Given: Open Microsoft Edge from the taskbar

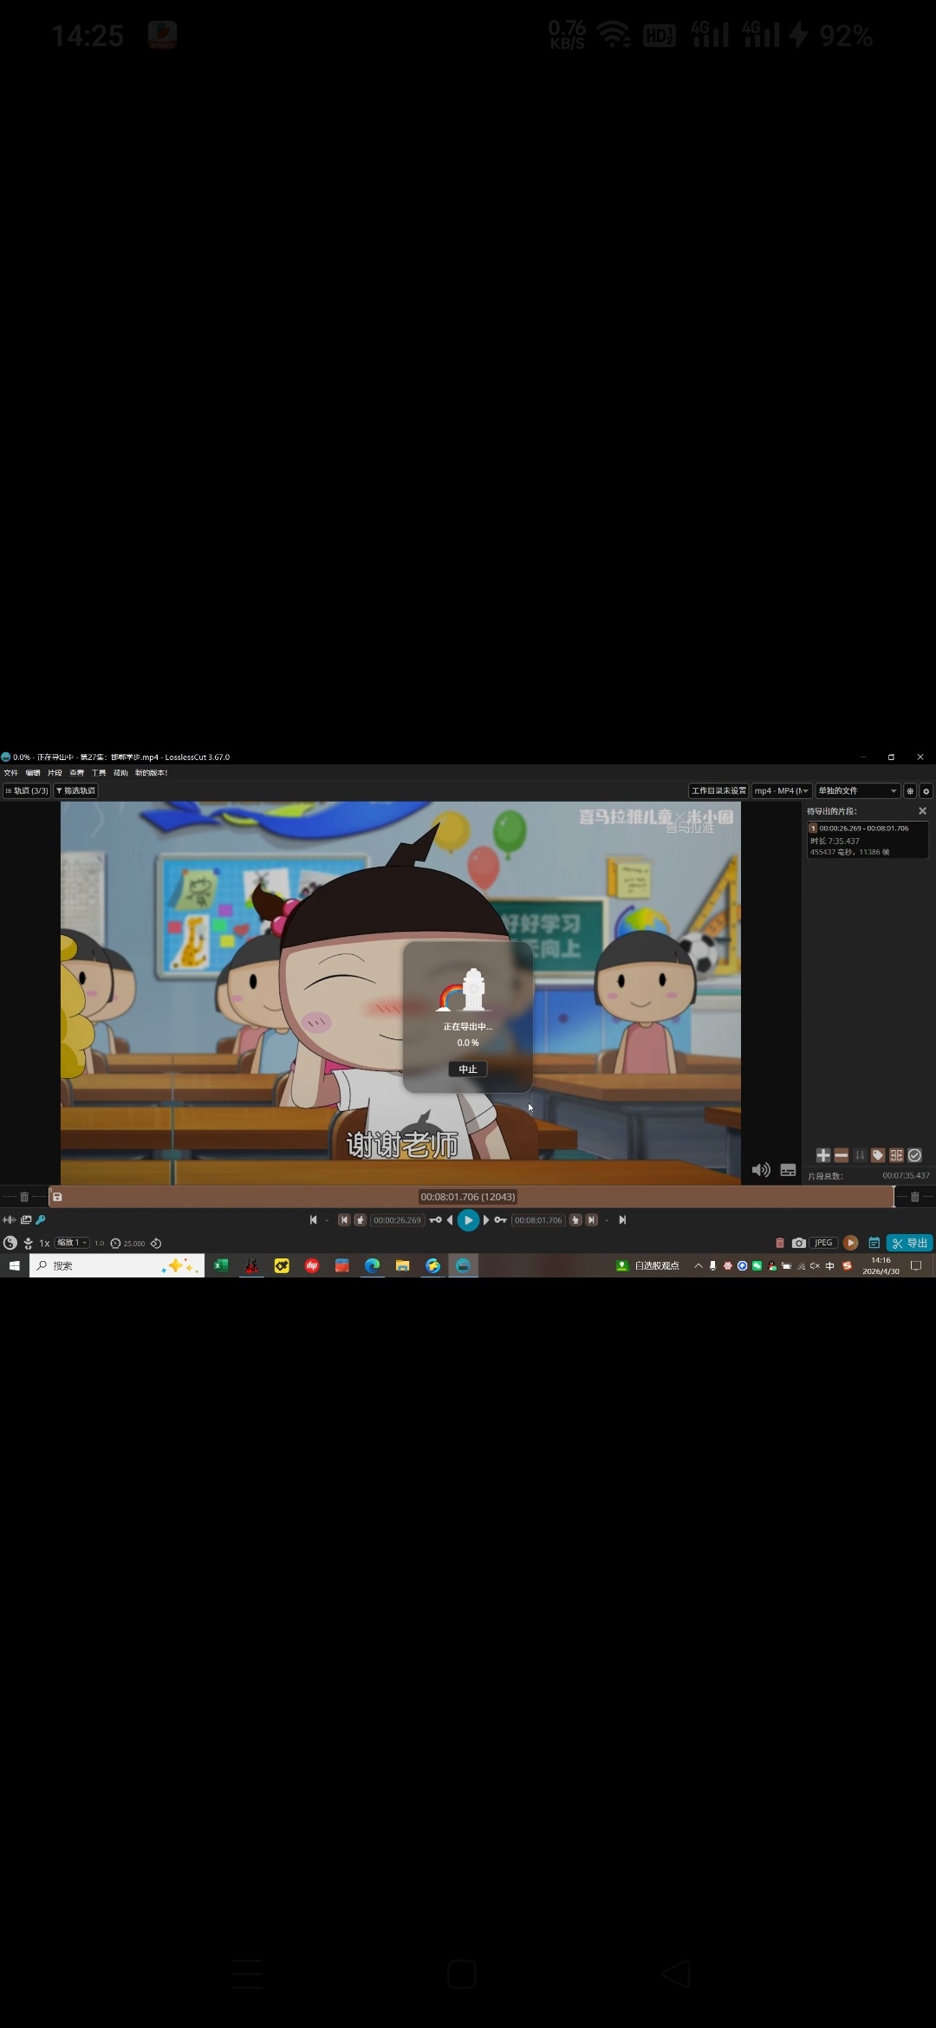Looking at the screenshot, I should click(x=373, y=1266).
